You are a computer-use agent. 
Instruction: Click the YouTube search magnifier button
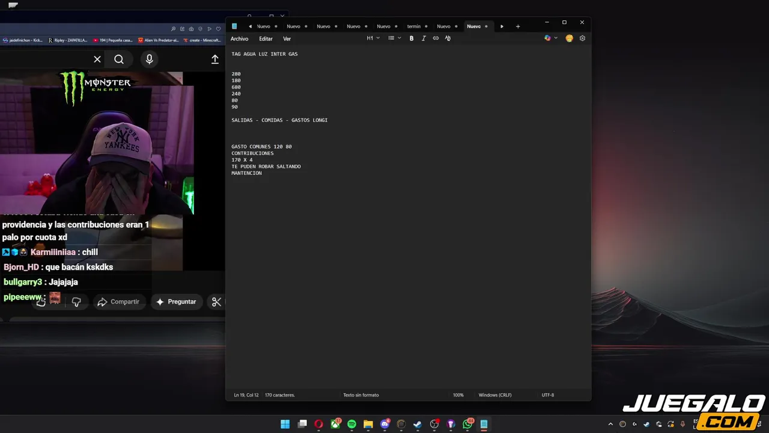[119, 59]
